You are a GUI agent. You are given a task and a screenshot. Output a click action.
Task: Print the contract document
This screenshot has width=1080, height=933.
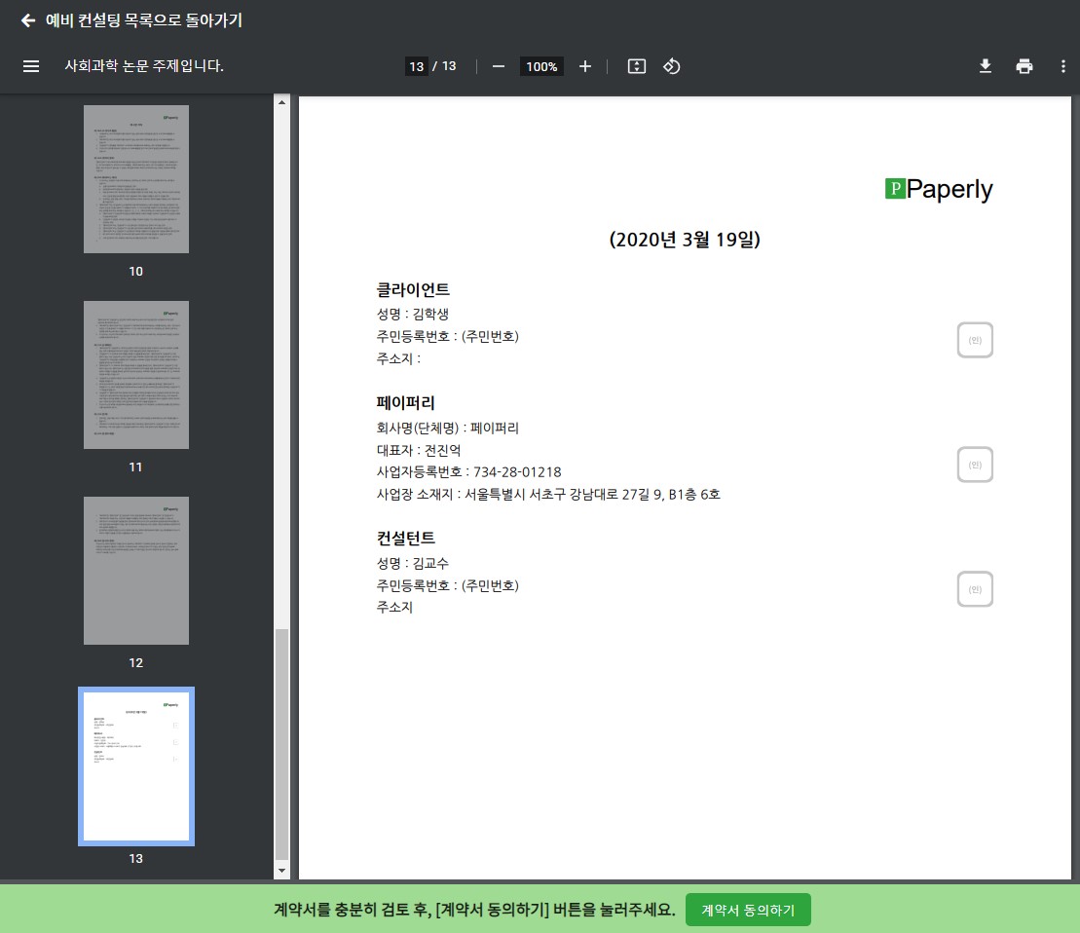[1024, 66]
